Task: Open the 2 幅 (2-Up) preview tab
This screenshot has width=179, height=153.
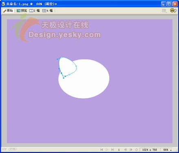Action: [x=35, y=11]
